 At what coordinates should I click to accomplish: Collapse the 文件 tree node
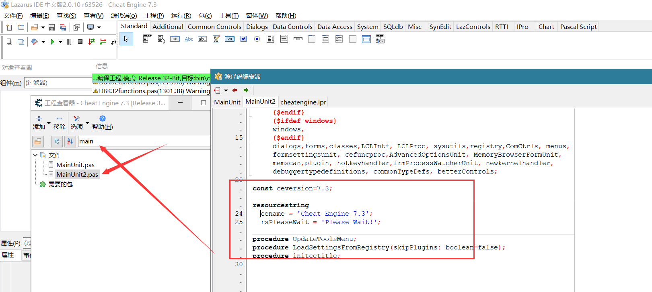point(35,155)
